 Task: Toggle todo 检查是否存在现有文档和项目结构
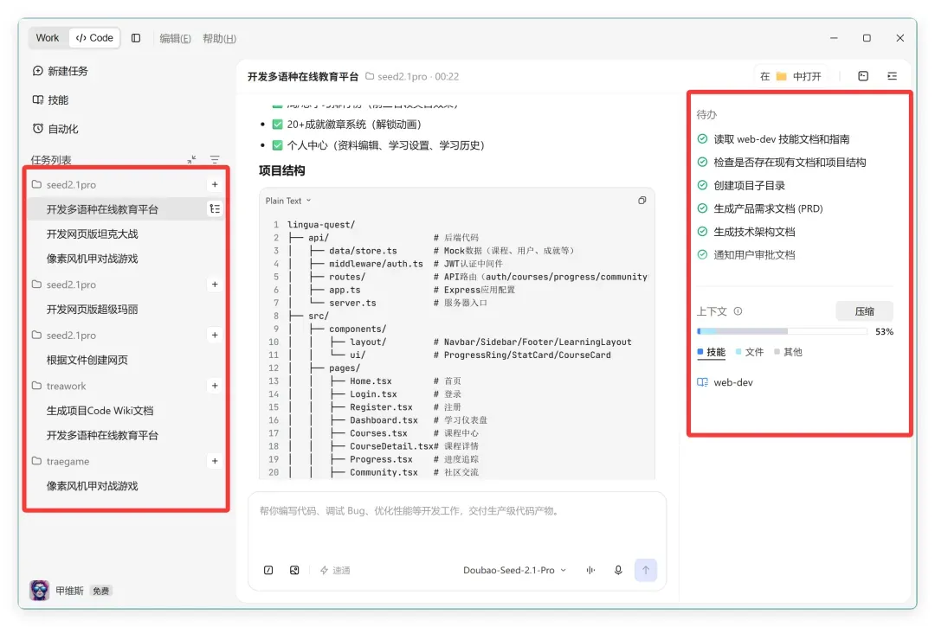point(702,162)
